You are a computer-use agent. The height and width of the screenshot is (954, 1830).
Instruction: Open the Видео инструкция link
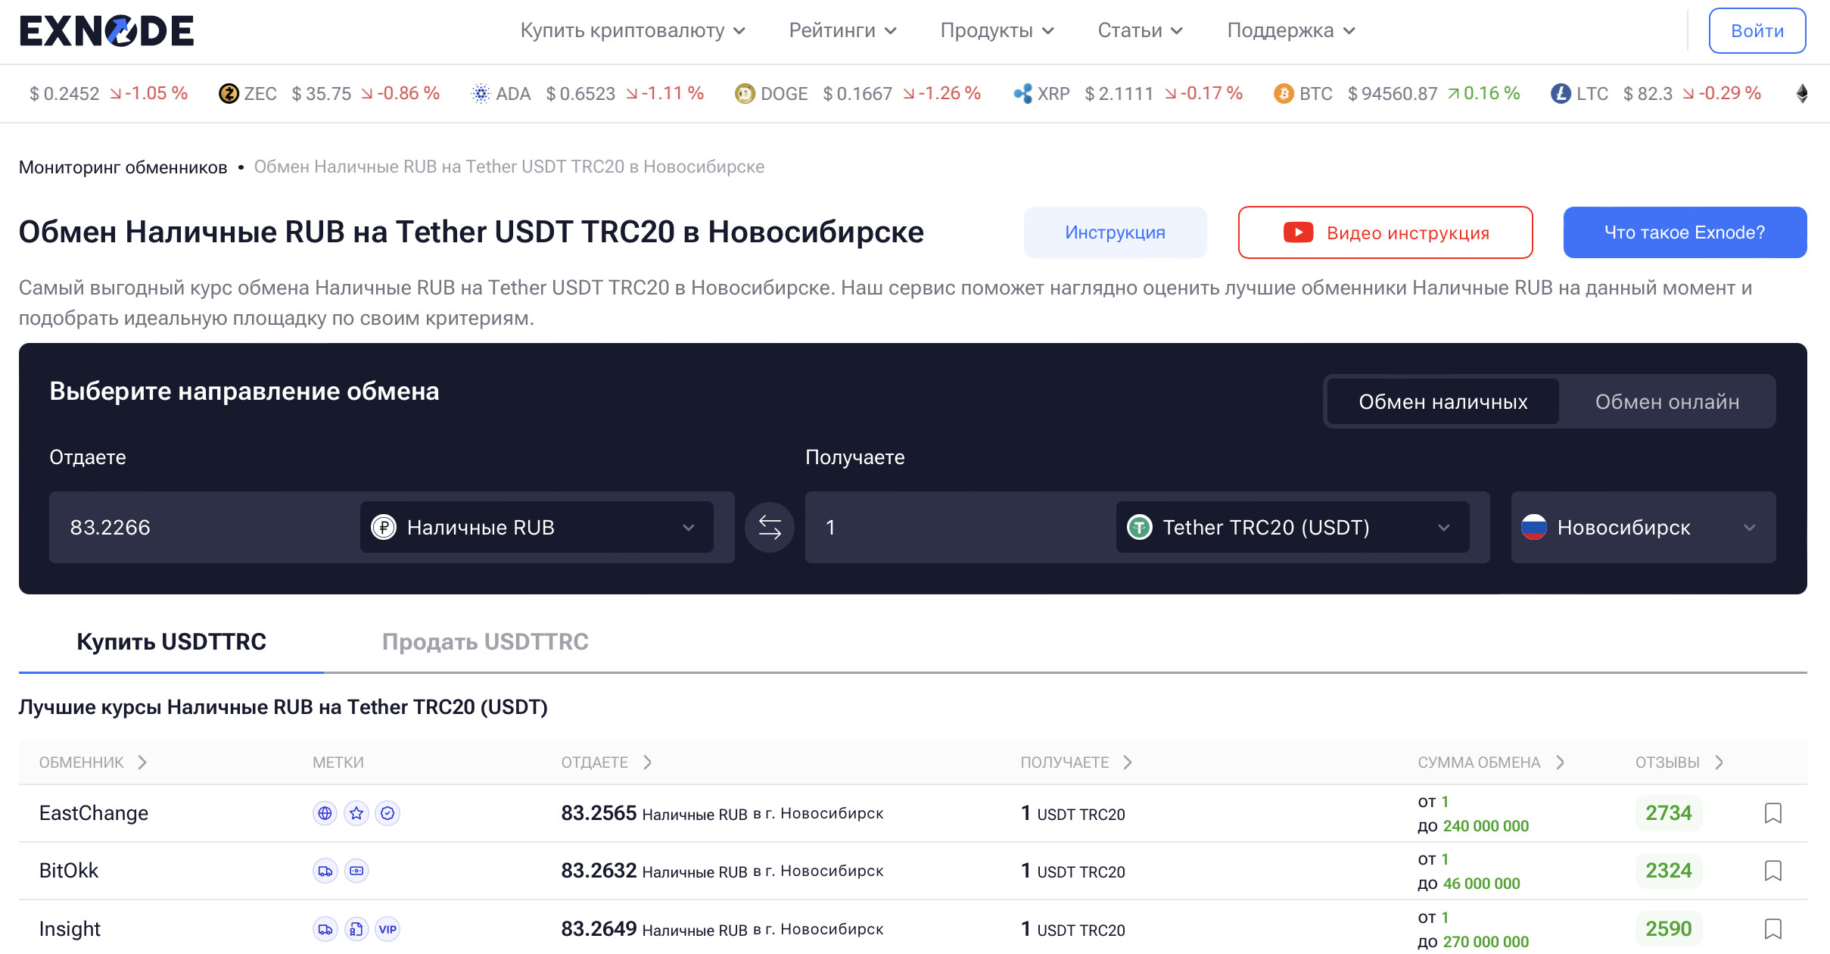1385,232
